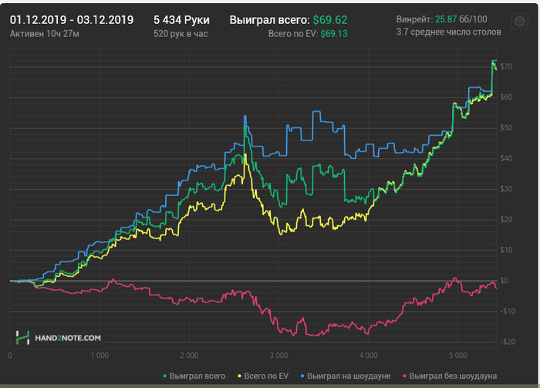Click the '5 434 Руки' hands count
The image size is (540, 388).
tap(181, 20)
